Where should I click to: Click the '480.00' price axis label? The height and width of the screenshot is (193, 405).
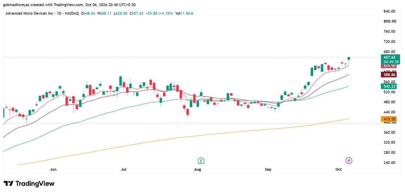click(389, 102)
